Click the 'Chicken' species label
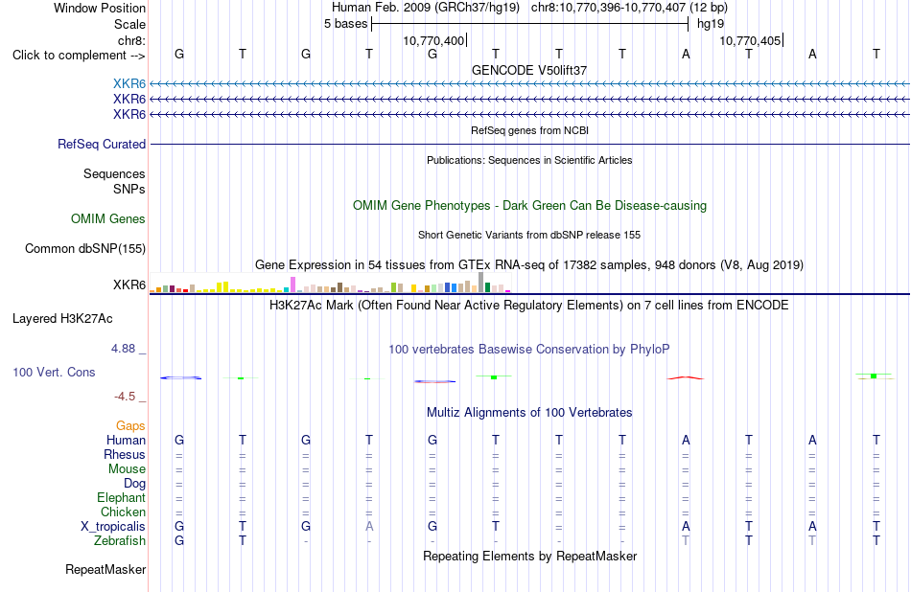This screenshot has height=592, width=911. click(x=123, y=512)
